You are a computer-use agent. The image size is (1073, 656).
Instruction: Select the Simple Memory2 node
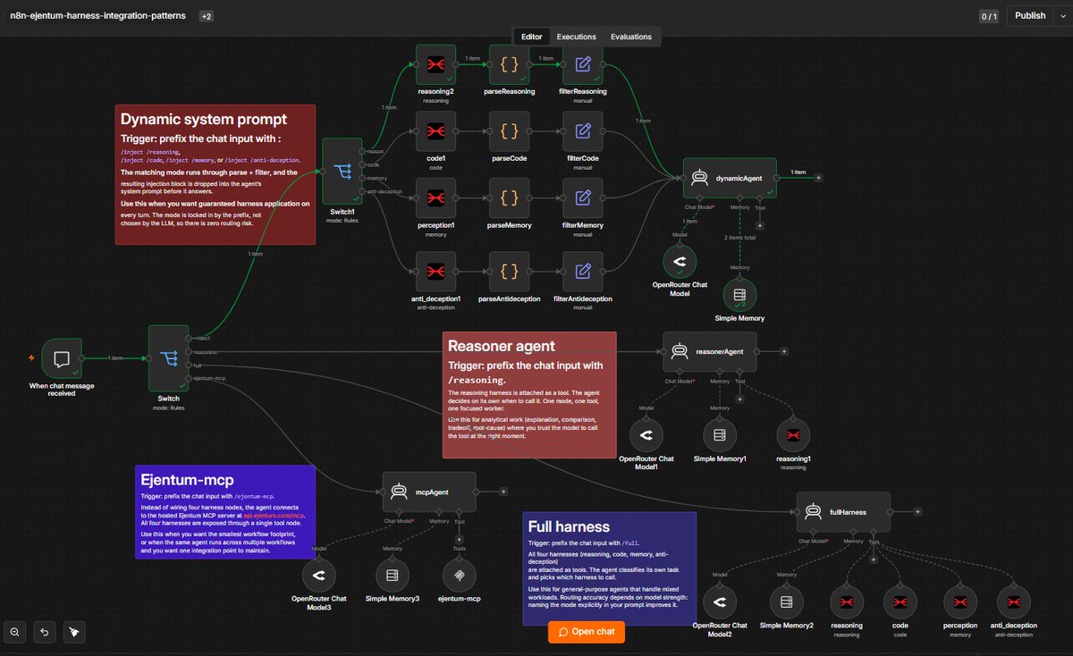786,602
